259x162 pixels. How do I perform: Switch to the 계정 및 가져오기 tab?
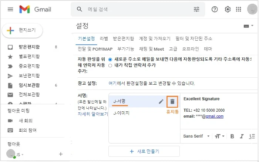(x=155, y=38)
